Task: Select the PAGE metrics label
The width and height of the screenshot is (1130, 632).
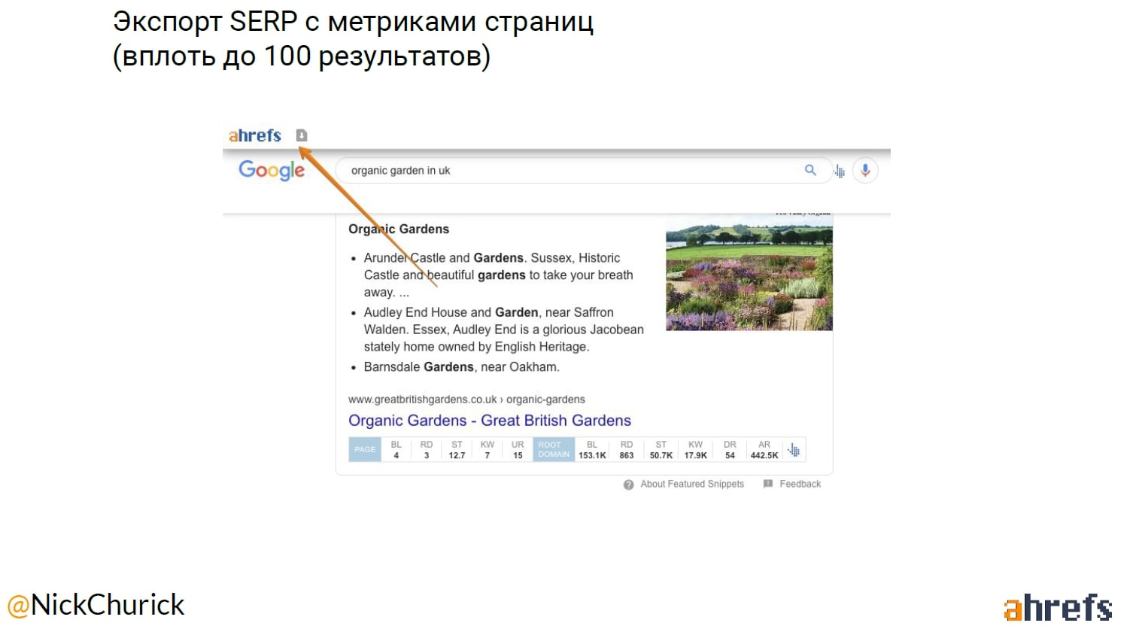Action: click(x=365, y=450)
